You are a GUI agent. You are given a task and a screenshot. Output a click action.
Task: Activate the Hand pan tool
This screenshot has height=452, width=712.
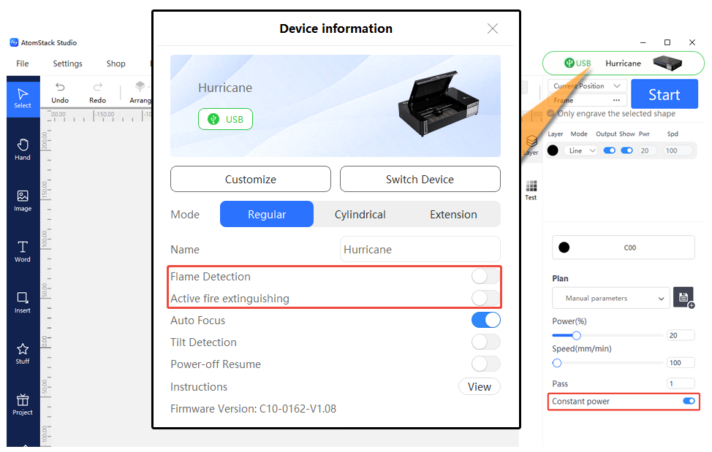pos(23,150)
